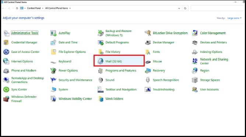Open the View by Large icons dropdown
The height and width of the screenshot is (137, 246).
click(x=235, y=18)
